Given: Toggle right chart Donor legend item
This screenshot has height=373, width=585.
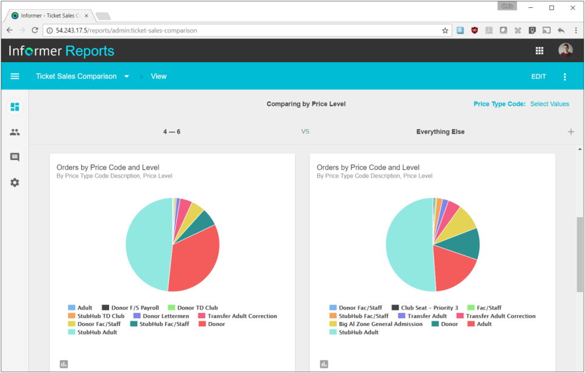Looking at the screenshot, I should pyautogui.click(x=445, y=324).
